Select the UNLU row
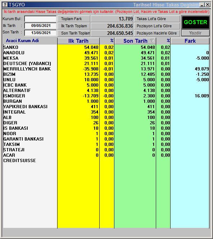This screenshot has width=213, height=239. pyautogui.click(x=106, y=79)
